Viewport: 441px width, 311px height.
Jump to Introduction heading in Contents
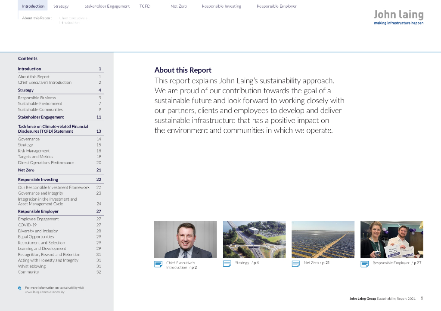click(59, 69)
